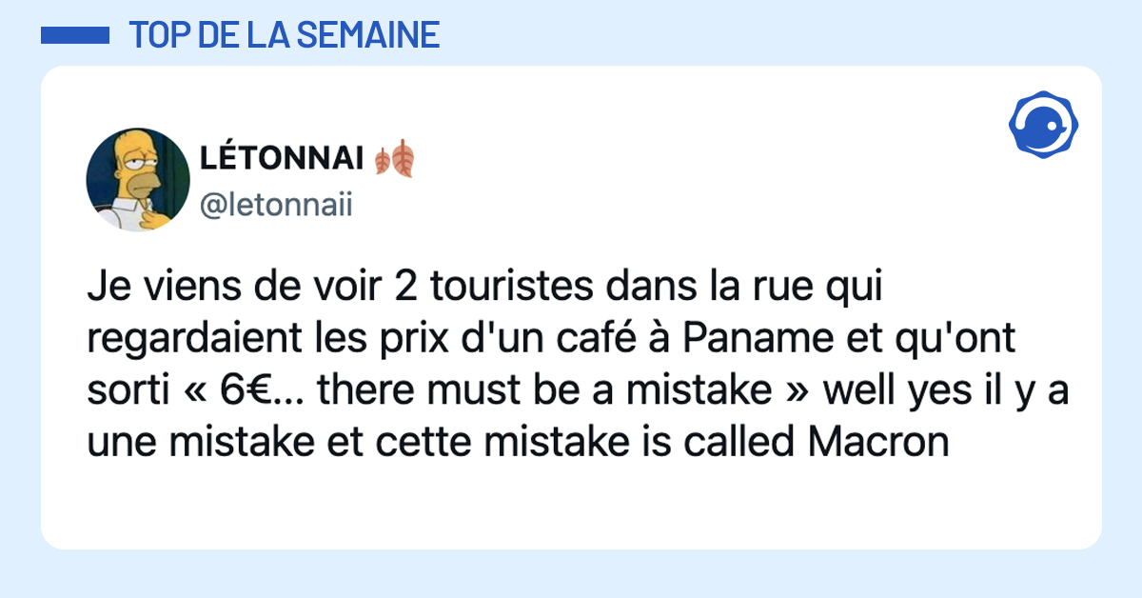Click the autumn leaves emoji beside LÉTONNAI
1142x598 pixels.
coord(394,158)
